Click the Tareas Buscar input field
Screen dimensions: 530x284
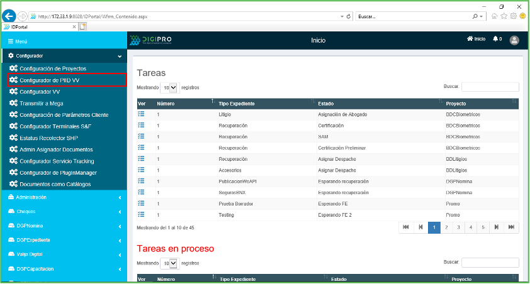(490, 87)
